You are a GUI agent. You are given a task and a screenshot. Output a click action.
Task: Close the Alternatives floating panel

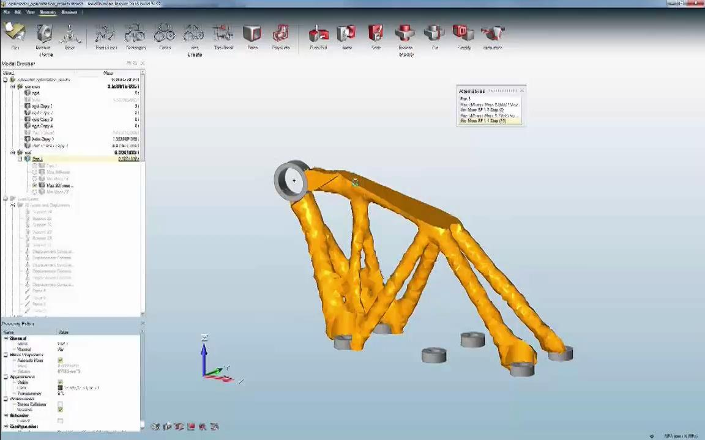521,91
